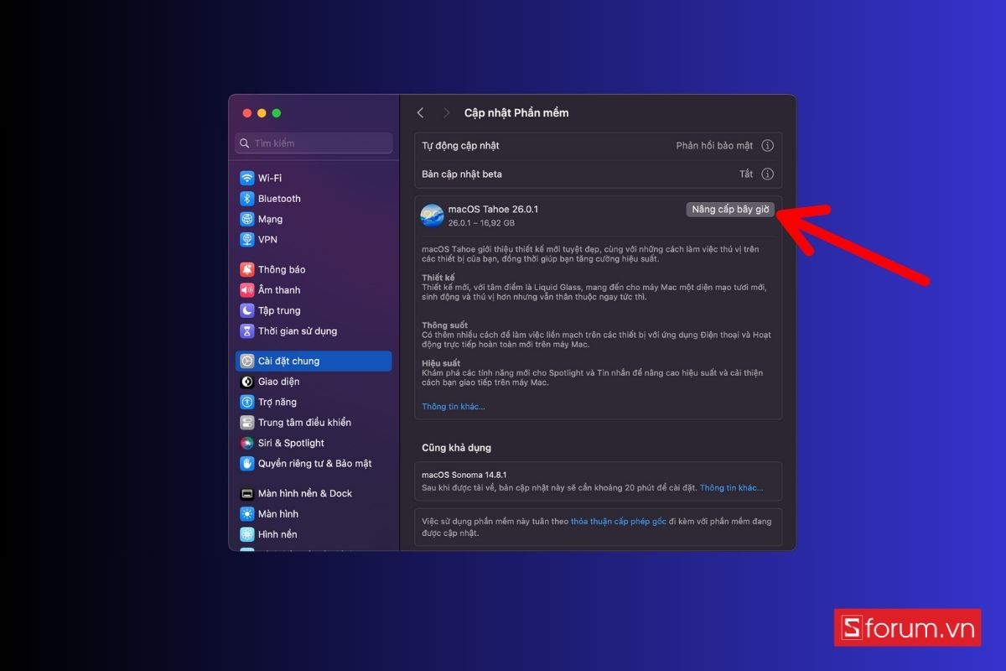This screenshot has height=671, width=1006.
Task: Select Tập trung sidebar row
Action: 314,310
